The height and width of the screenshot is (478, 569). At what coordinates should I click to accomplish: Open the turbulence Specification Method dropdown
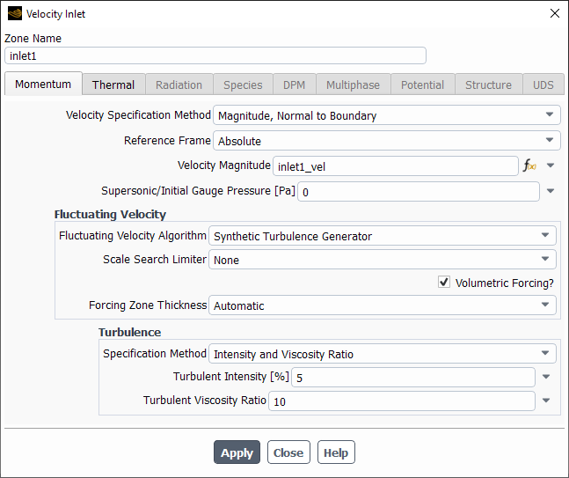coord(383,354)
